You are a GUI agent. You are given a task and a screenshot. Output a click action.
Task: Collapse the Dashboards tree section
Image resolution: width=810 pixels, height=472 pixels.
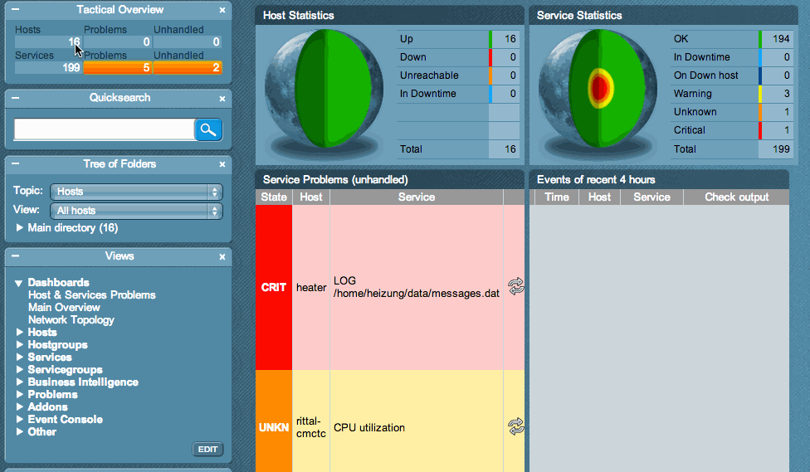click(x=18, y=283)
